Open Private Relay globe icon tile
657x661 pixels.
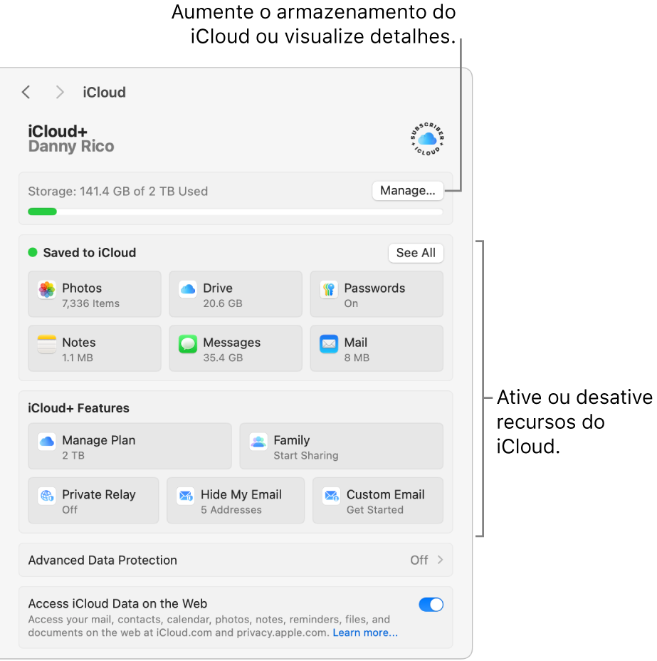point(47,496)
